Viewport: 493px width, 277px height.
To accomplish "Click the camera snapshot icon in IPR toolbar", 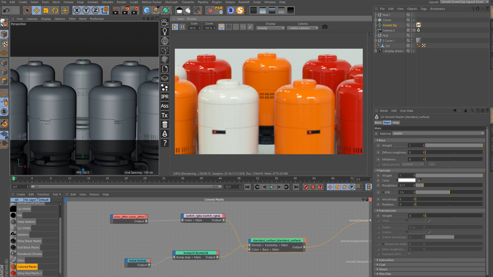I will (325, 26).
